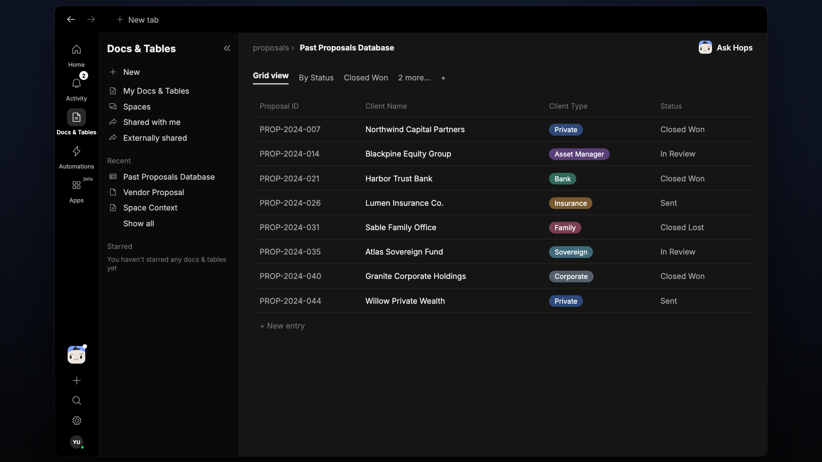The width and height of the screenshot is (822, 462).
Task: Open the Home section icon
Action: (76, 49)
